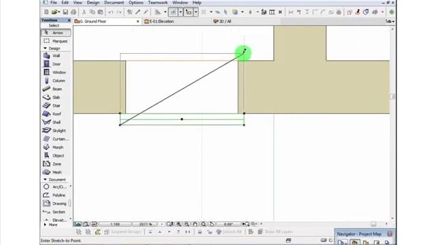Image resolution: width=436 pixels, height=245 pixels.
Task: Activate the Roof tool
Action: 56,114
